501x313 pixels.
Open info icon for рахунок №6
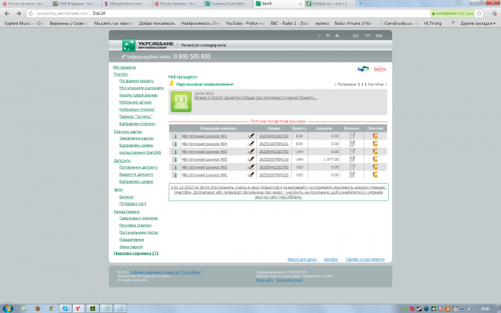point(175,175)
